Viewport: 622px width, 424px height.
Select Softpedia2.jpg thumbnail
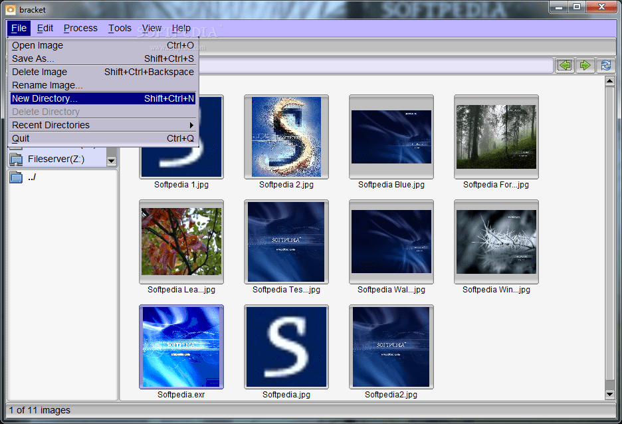(391, 347)
